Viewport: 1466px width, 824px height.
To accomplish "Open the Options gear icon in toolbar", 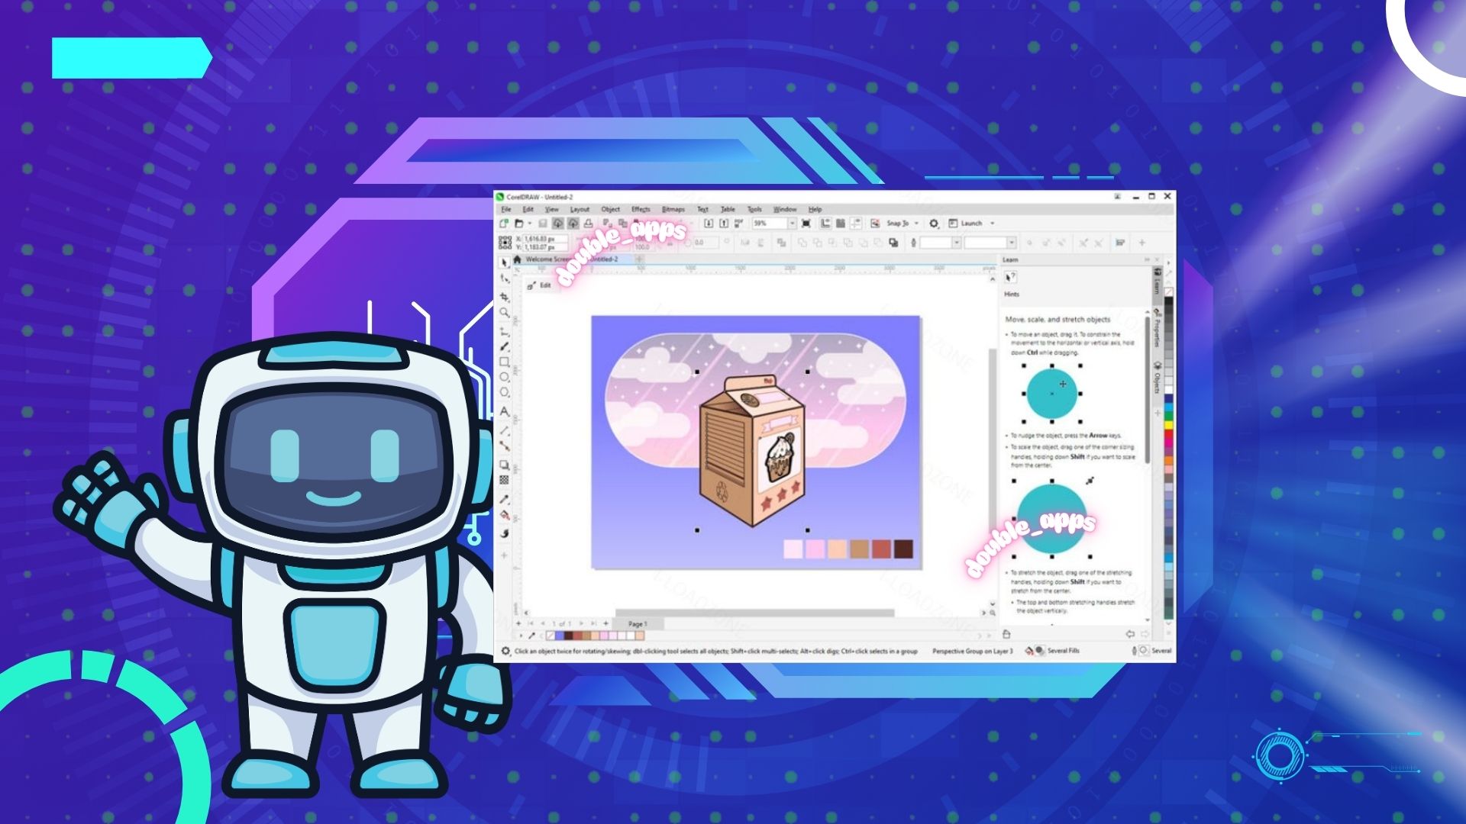I will [x=934, y=224].
